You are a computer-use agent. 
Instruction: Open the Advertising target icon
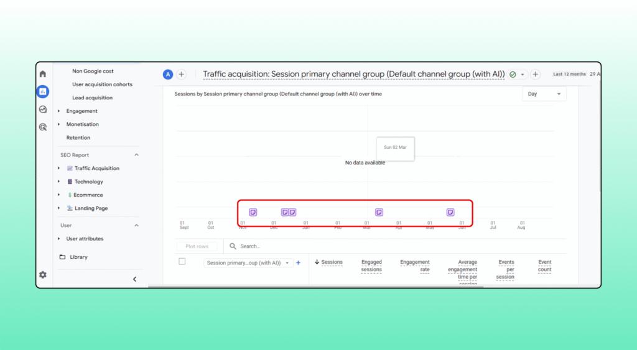(x=42, y=127)
